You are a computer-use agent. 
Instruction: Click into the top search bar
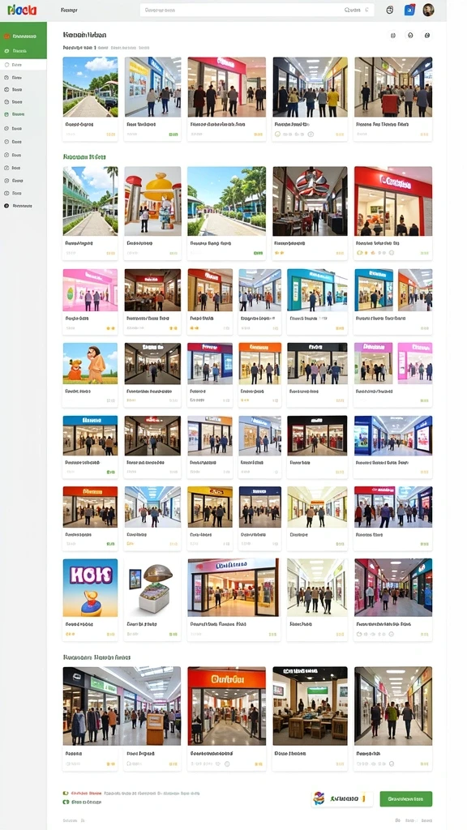click(x=257, y=10)
